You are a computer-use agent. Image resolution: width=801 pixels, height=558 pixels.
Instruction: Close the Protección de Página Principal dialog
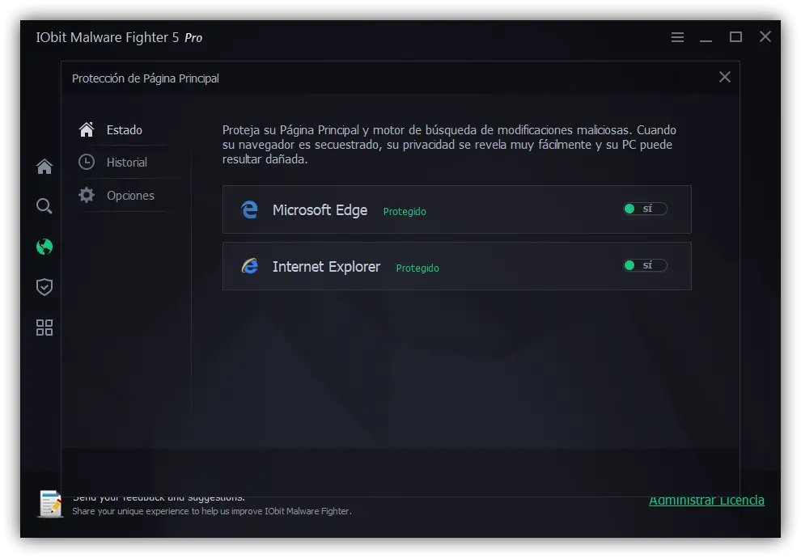[x=725, y=77]
